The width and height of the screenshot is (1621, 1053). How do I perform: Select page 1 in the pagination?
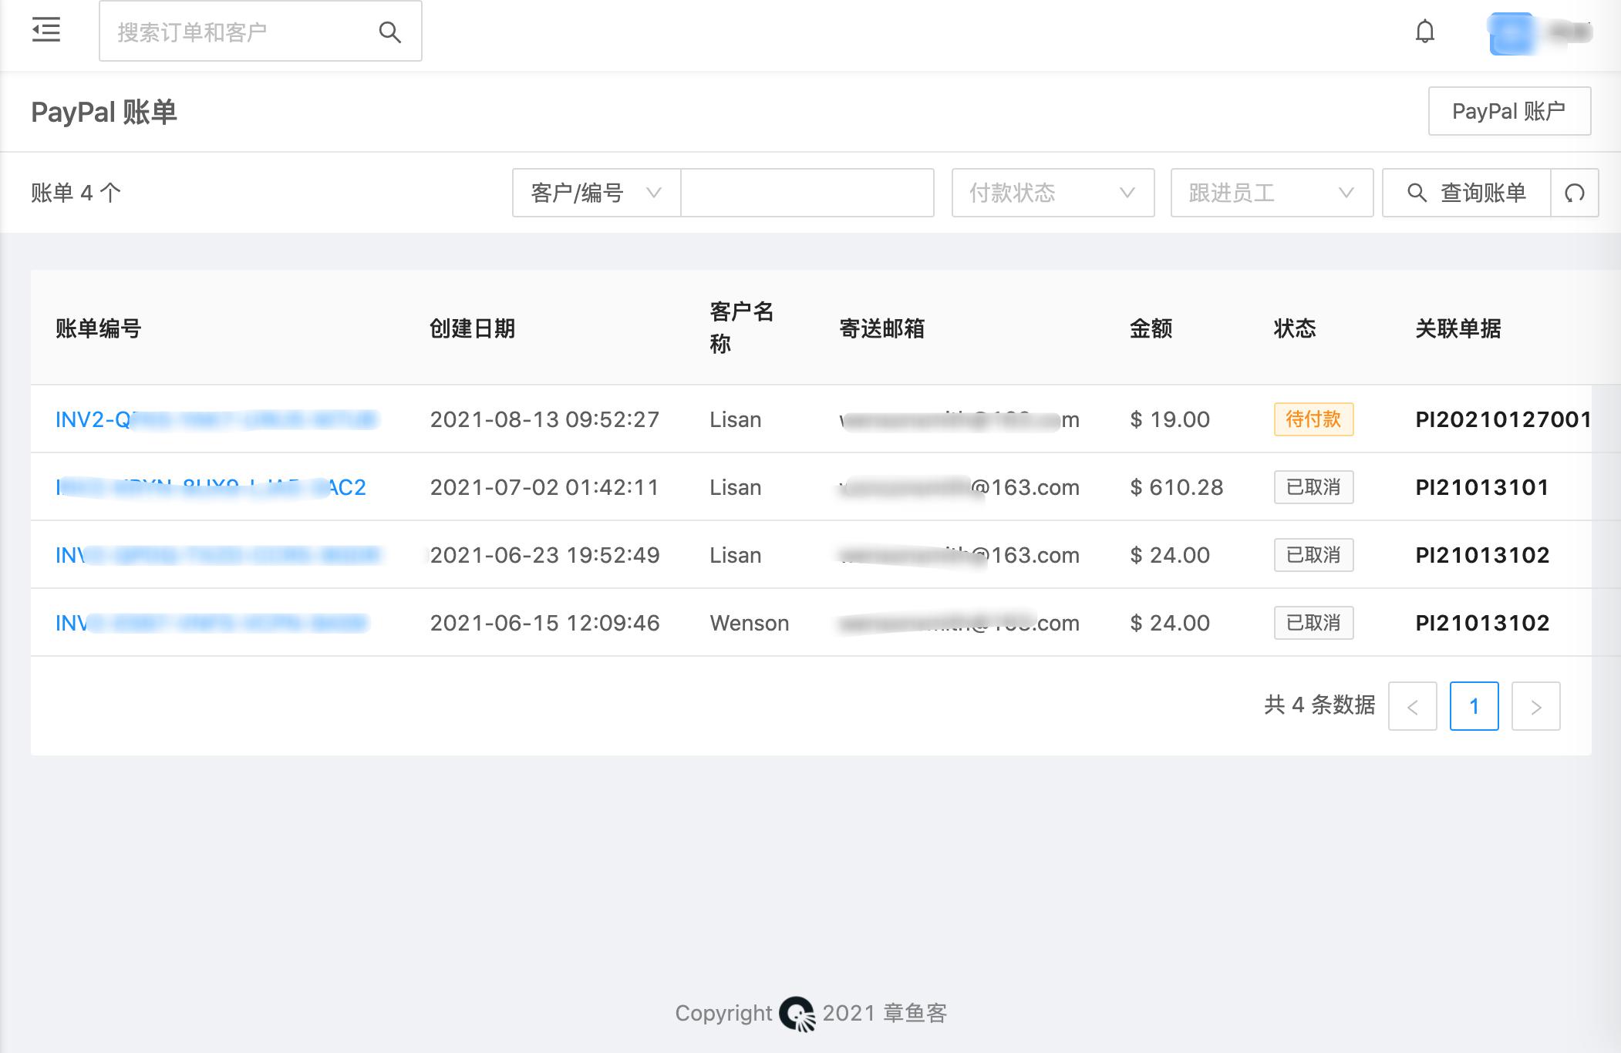pos(1474,705)
